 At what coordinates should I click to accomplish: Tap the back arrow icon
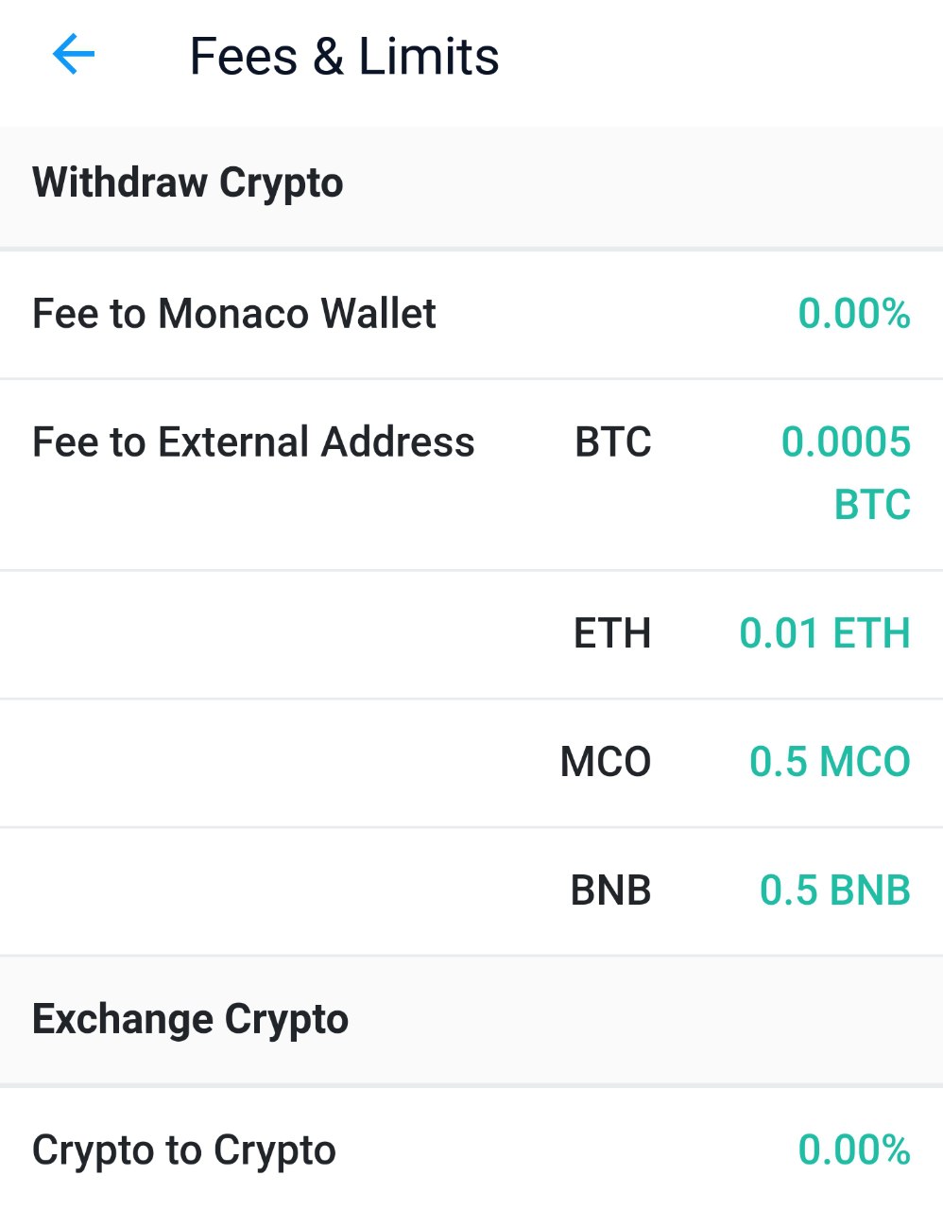pos(73,55)
